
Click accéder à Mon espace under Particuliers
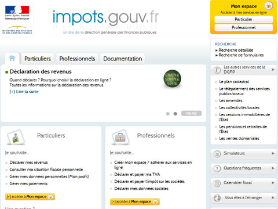click(30, 197)
